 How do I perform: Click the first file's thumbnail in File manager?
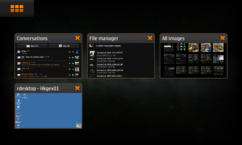[x=92, y=54]
